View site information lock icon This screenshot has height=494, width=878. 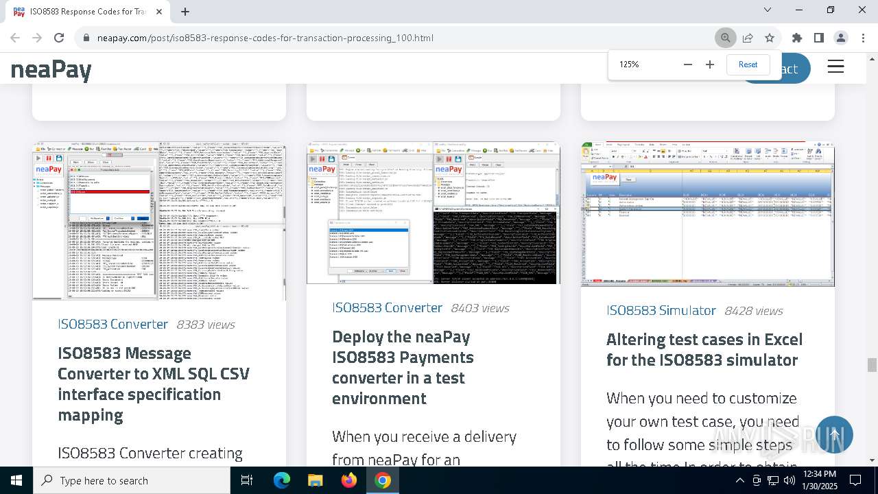(x=86, y=38)
